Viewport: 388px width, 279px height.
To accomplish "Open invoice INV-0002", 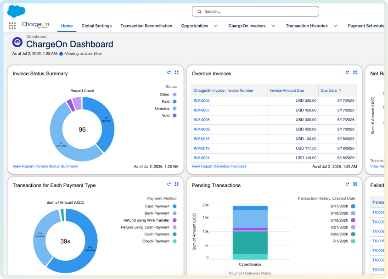I will pos(202,100).
